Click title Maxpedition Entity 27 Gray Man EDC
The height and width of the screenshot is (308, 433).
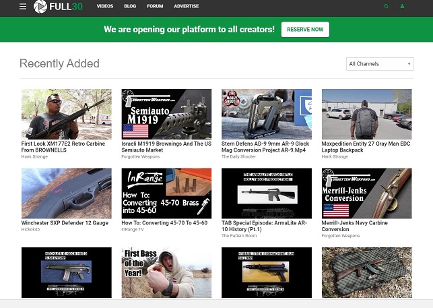366,147
